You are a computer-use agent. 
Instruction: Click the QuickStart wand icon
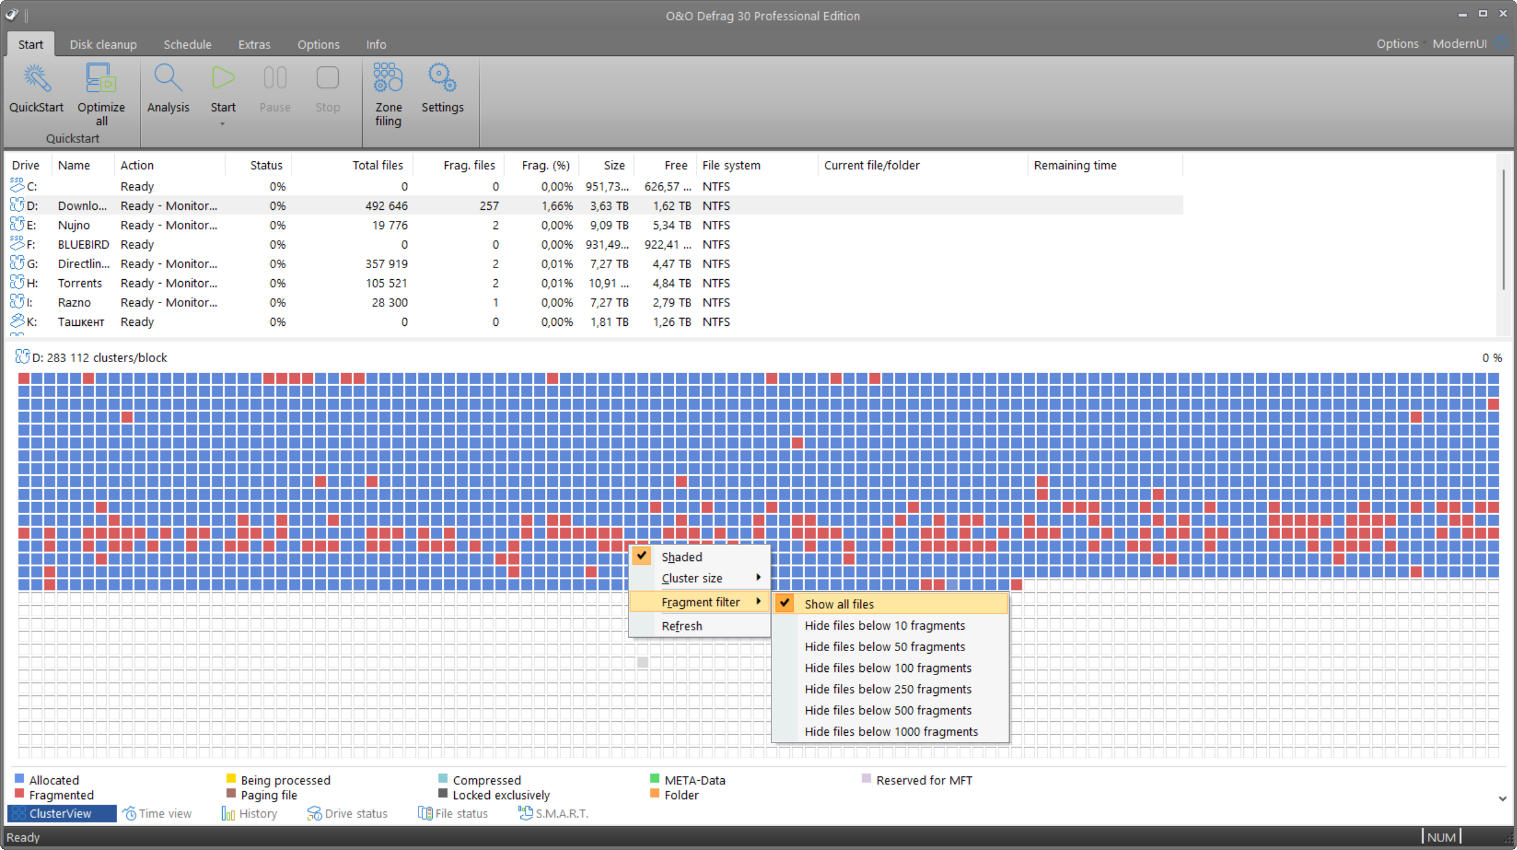[x=36, y=80]
